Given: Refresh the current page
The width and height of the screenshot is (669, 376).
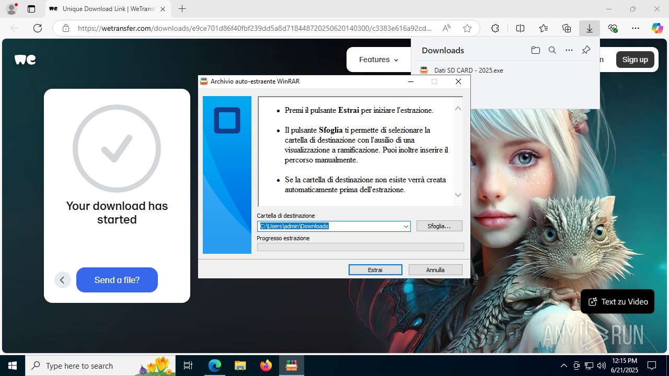Looking at the screenshot, I should (38, 28).
